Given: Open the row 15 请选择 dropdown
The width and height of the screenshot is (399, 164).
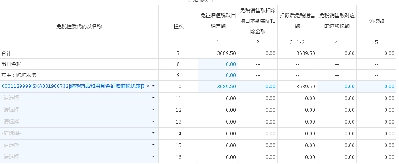Looking at the screenshot, I should coord(79,145).
